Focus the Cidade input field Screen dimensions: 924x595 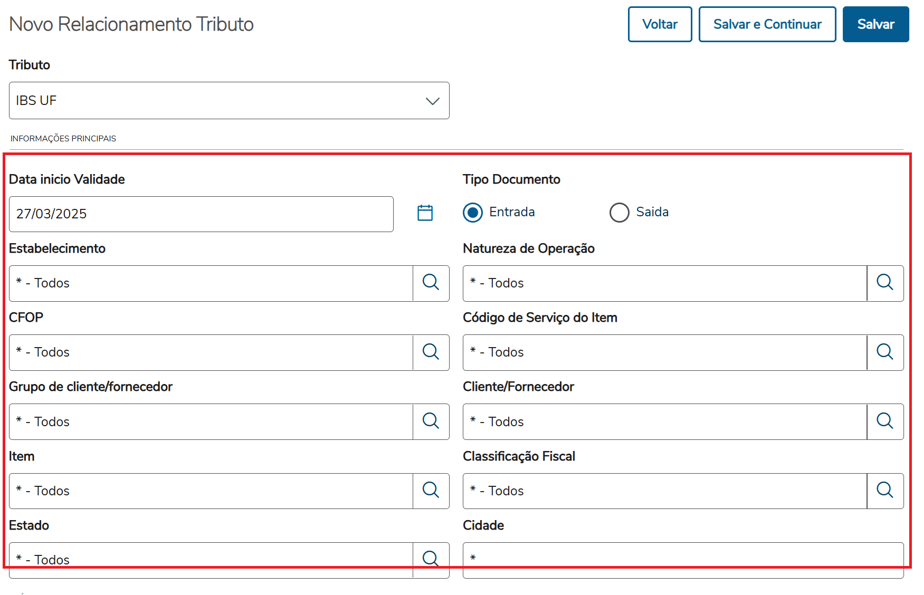coord(683,559)
